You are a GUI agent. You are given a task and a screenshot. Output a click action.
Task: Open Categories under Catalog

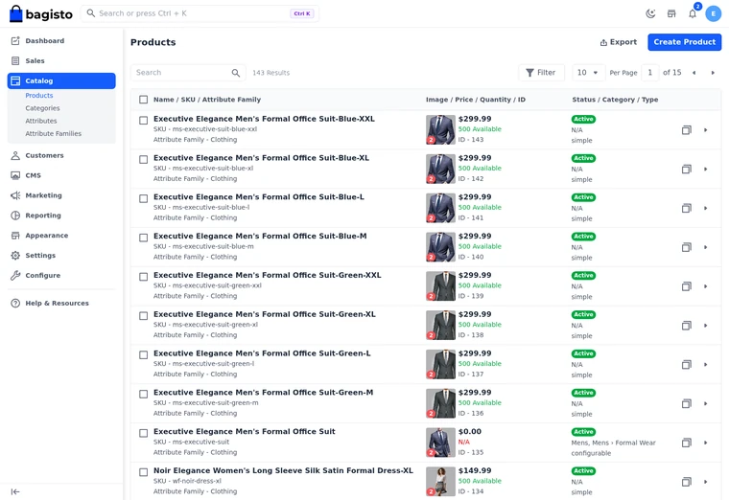42,108
